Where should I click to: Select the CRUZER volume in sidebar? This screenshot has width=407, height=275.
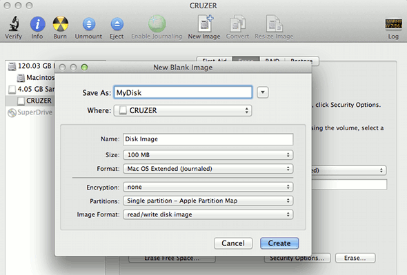(30, 101)
